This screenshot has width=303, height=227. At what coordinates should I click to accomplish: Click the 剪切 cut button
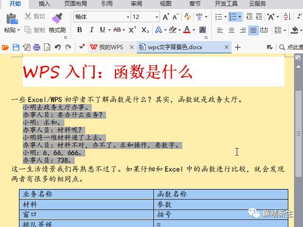35,17
